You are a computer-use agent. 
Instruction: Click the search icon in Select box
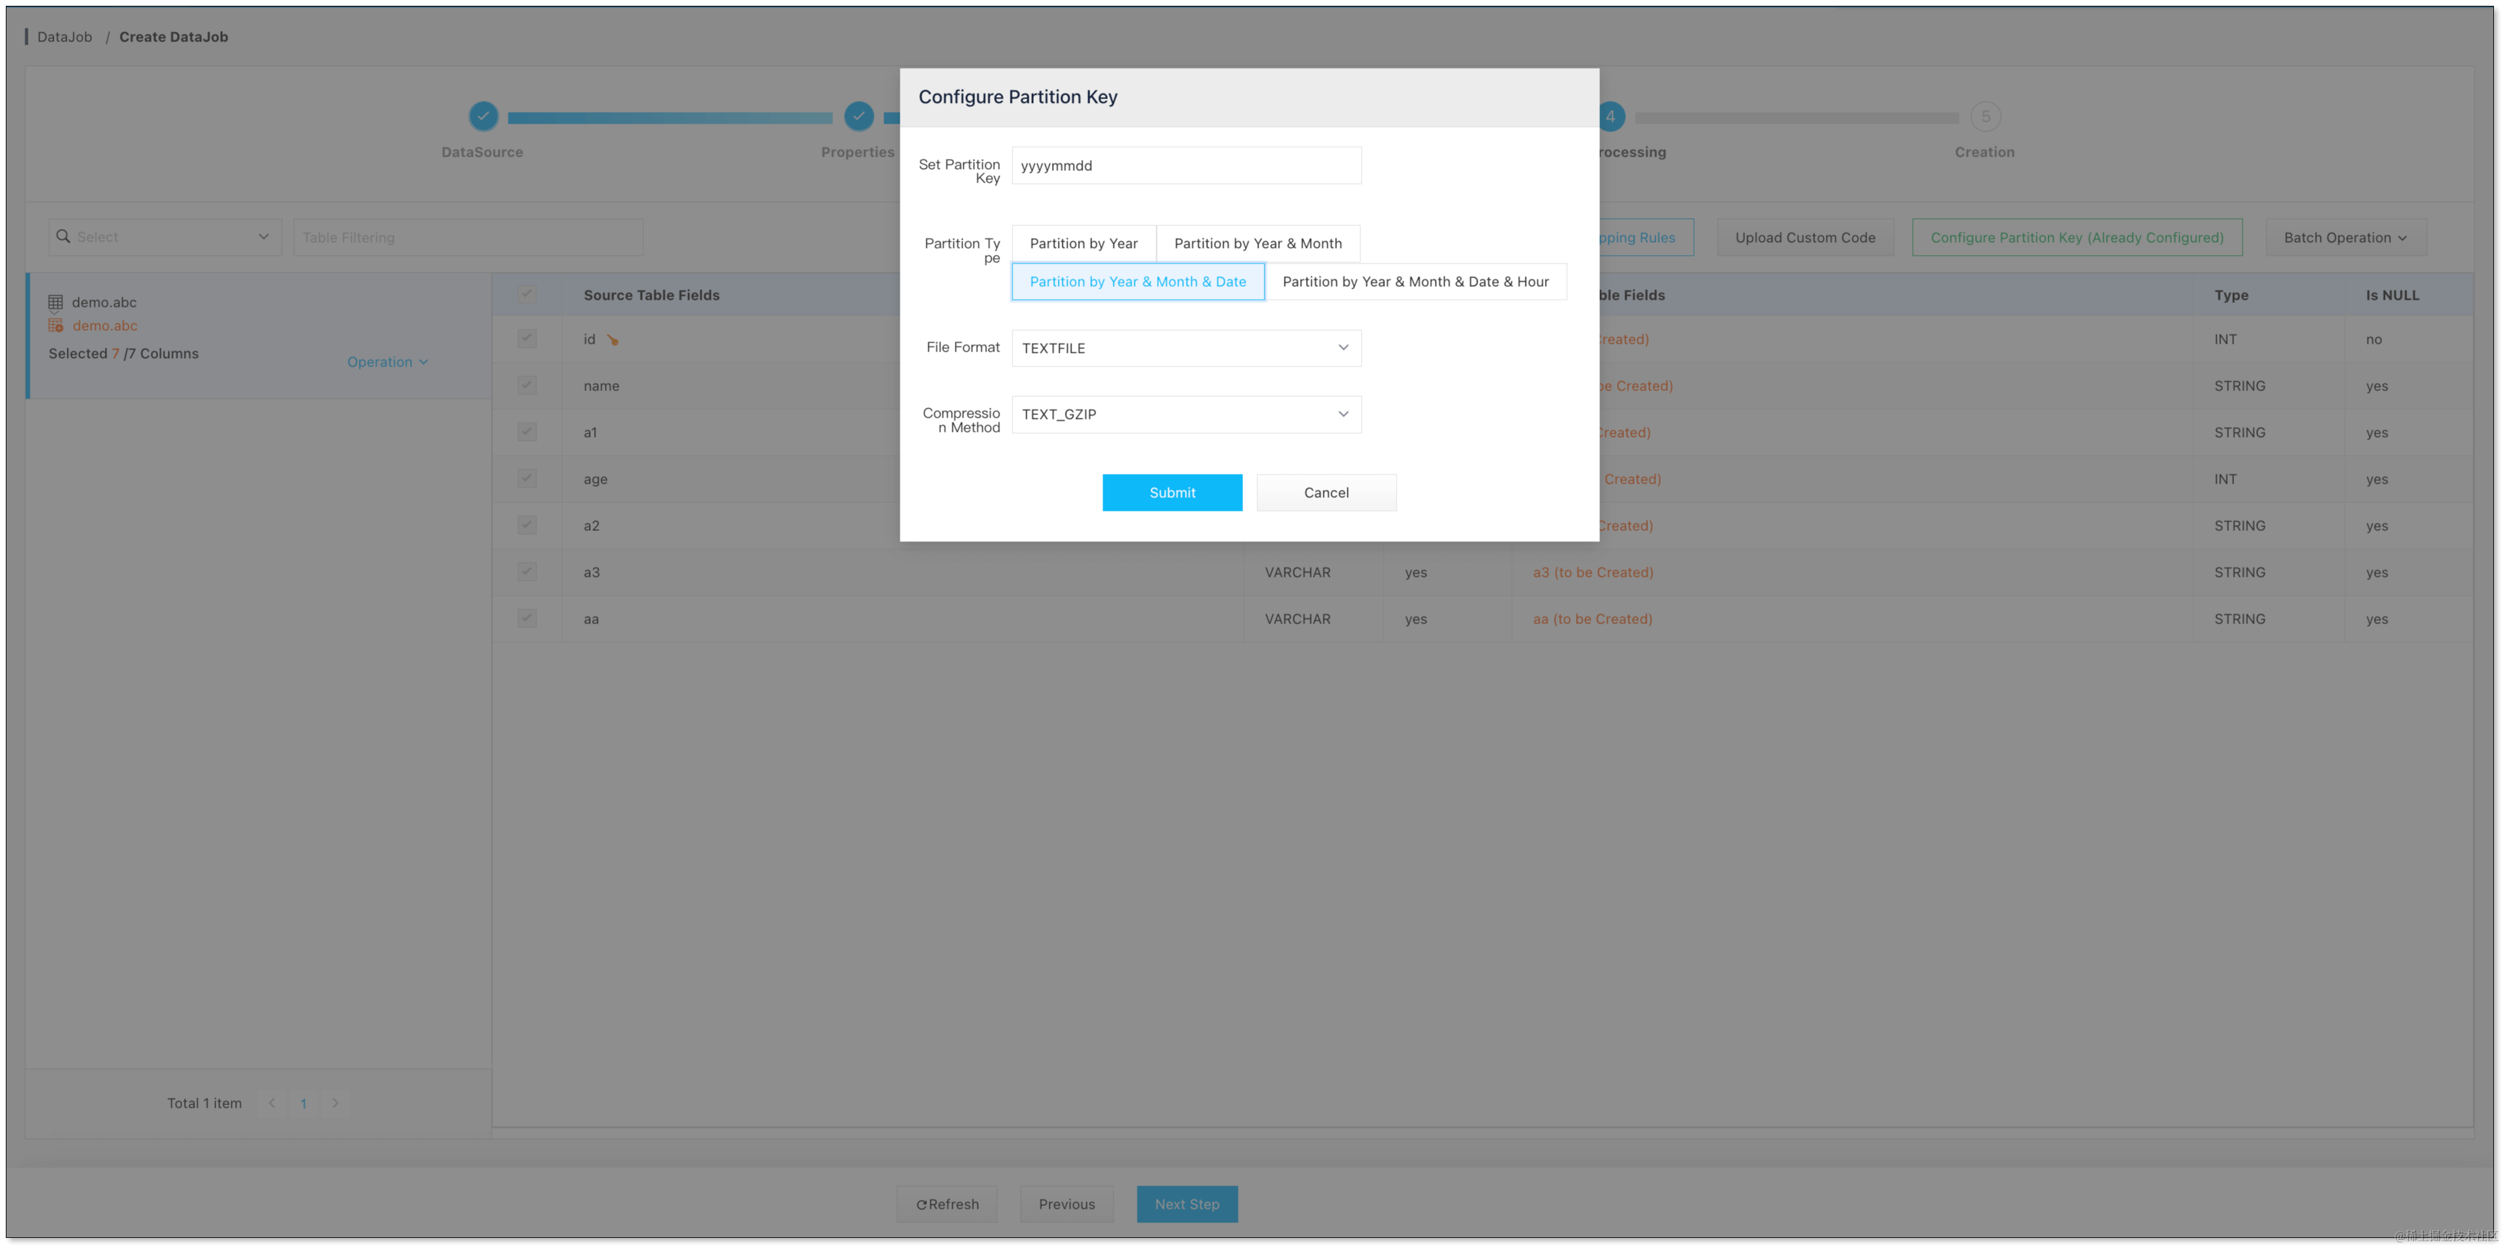click(63, 237)
